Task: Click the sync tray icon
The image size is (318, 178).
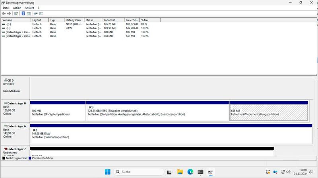Action: coord(268,172)
